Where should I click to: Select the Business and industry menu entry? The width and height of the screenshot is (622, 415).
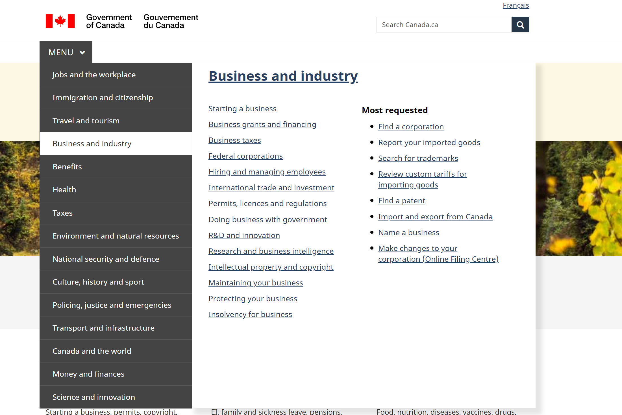pyautogui.click(x=92, y=143)
